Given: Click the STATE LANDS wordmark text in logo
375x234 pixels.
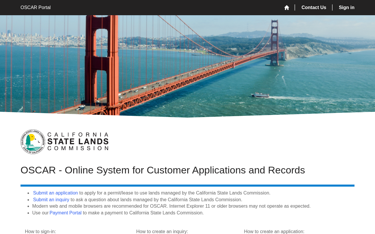Looking at the screenshot, I should (x=78, y=141).
